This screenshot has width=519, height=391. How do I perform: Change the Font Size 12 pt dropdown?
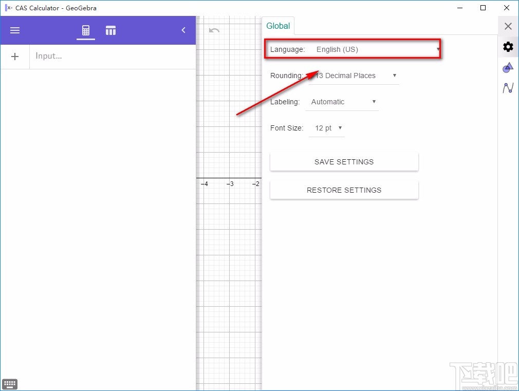pyautogui.click(x=327, y=128)
